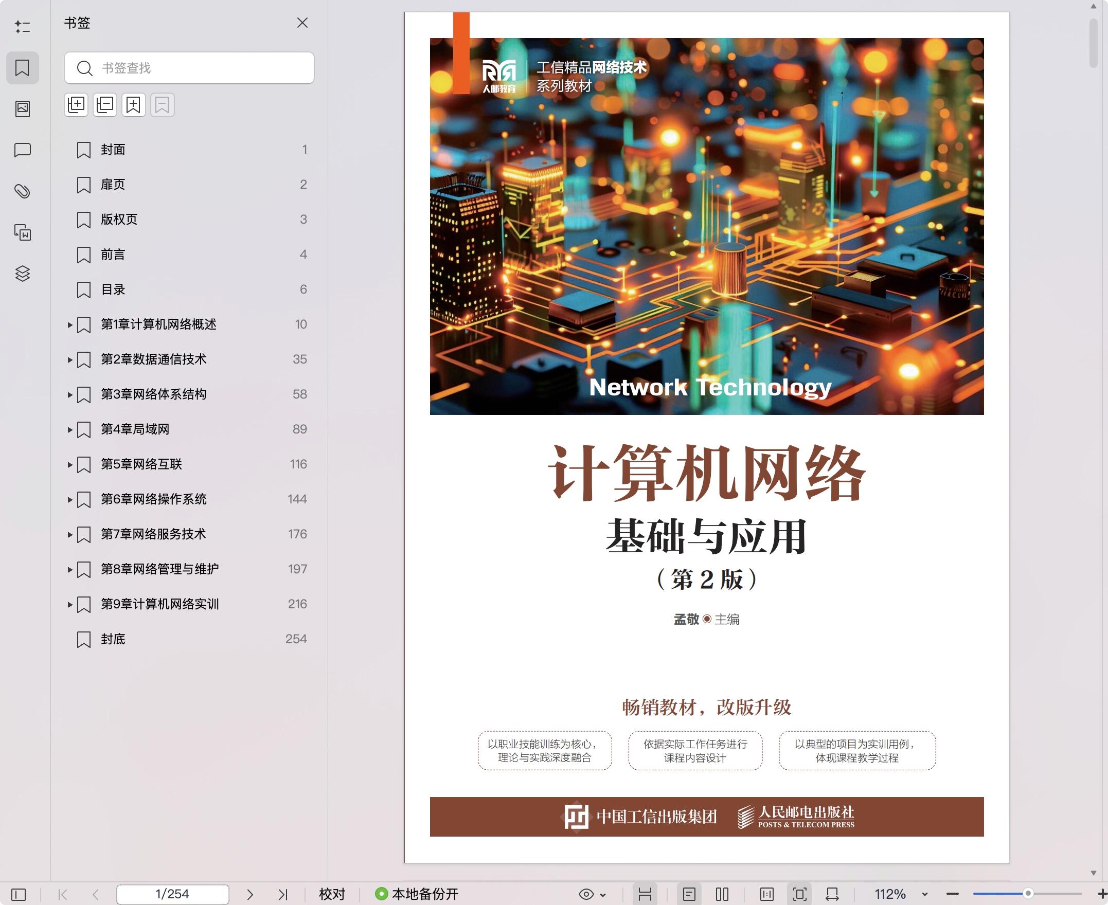Expand all bookmarks button
This screenshot has width=1108, height=905.
[76, 105]
